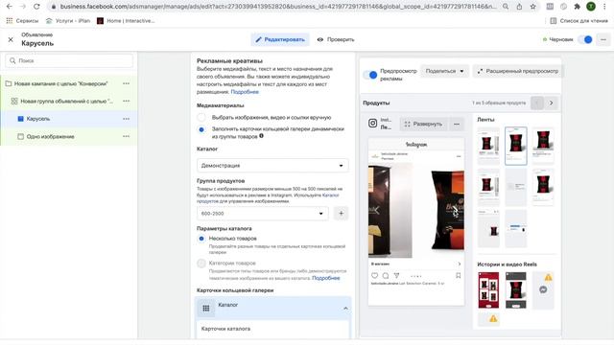
Task: Select the Категории товаров option
Action: click(x=201, y=264)
